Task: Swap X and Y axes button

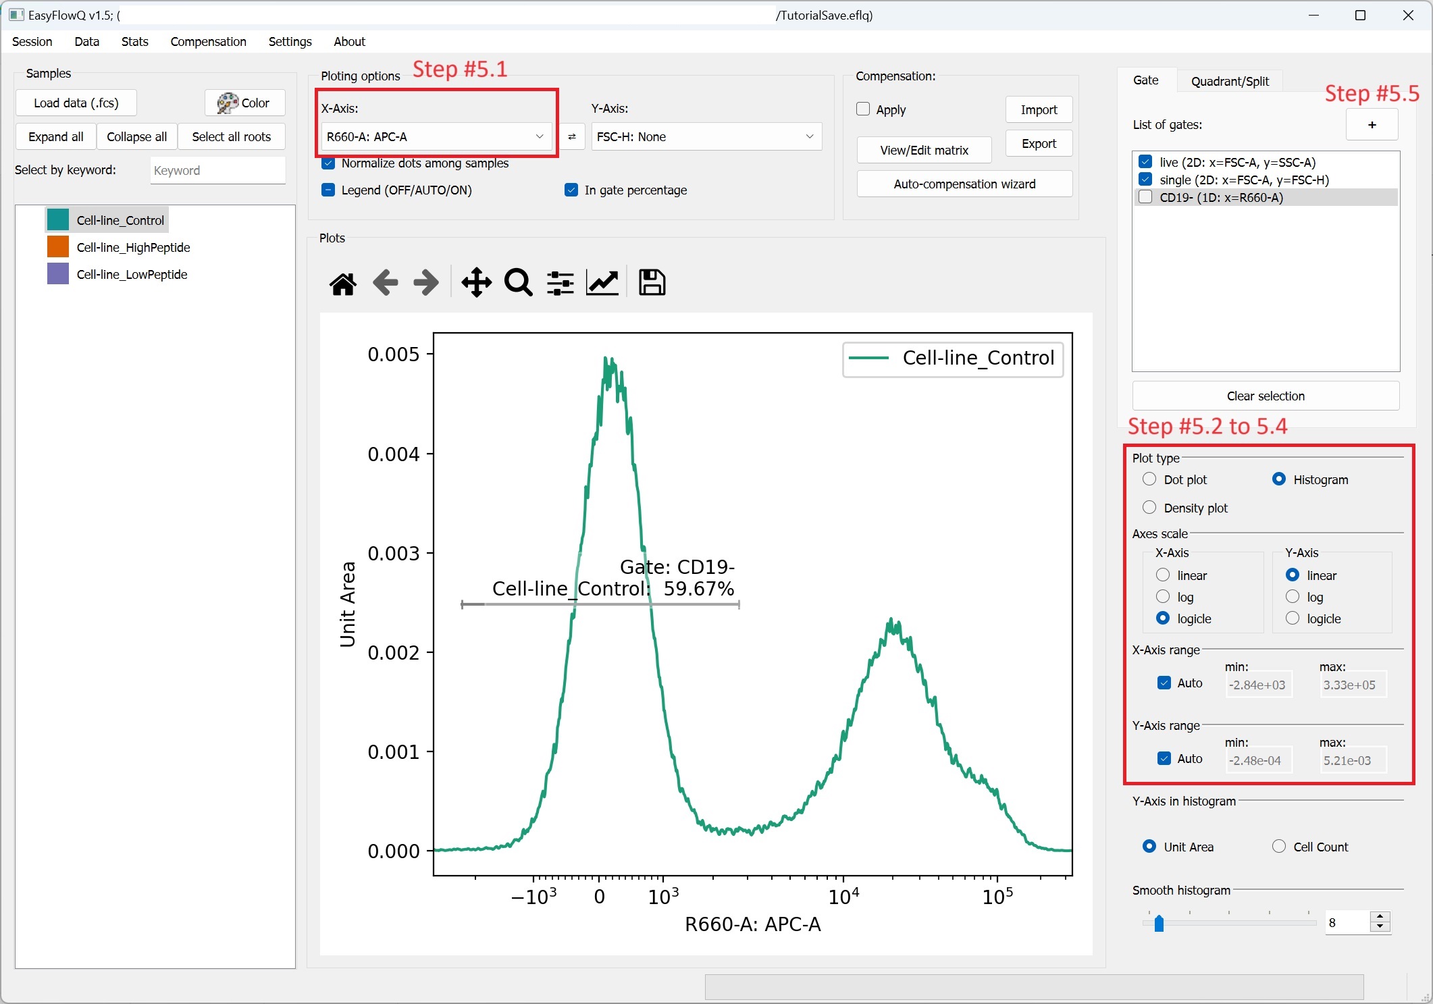Action: pos(572,137)
